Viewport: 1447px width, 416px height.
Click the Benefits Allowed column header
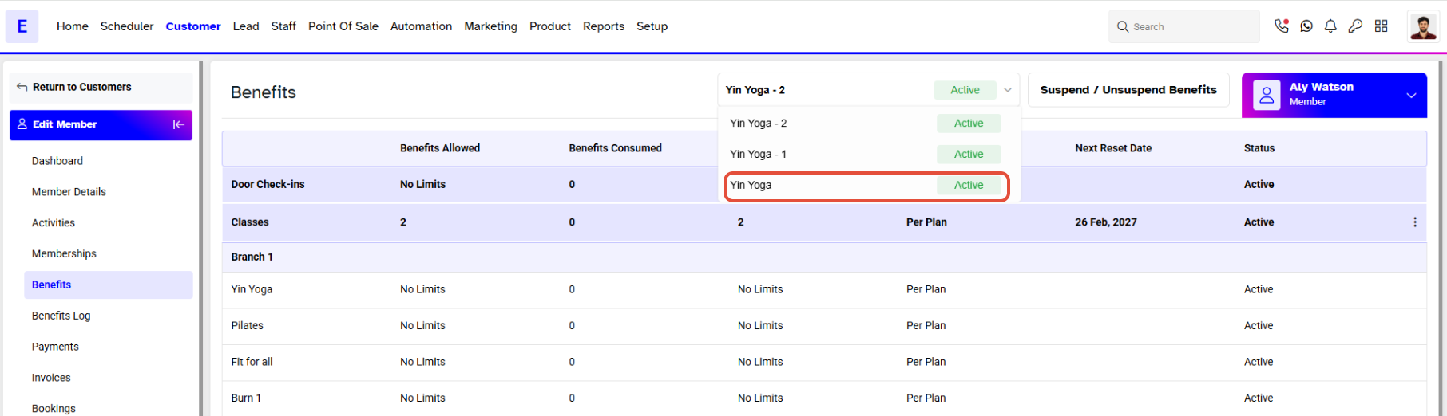440,148
